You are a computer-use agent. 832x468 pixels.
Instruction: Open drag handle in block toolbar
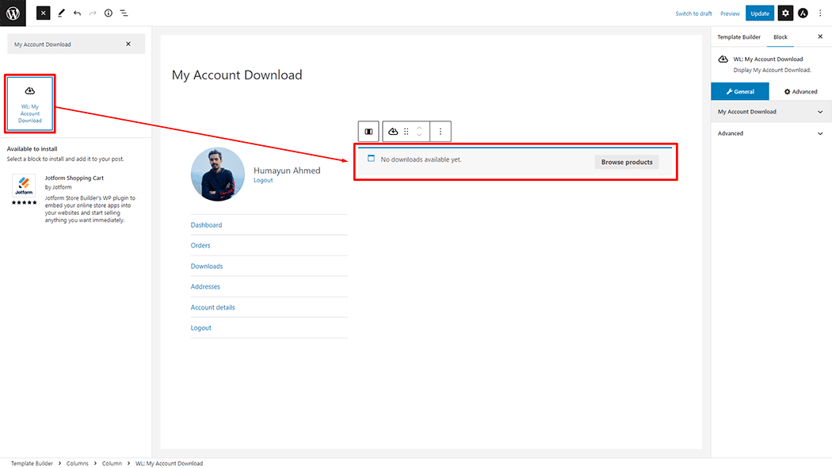pyautogui.click(x=406, y=131)
